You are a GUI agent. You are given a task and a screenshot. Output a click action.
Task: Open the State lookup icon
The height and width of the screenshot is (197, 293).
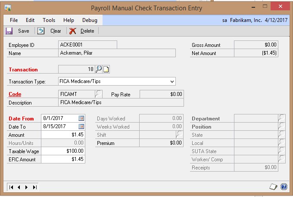282,135
